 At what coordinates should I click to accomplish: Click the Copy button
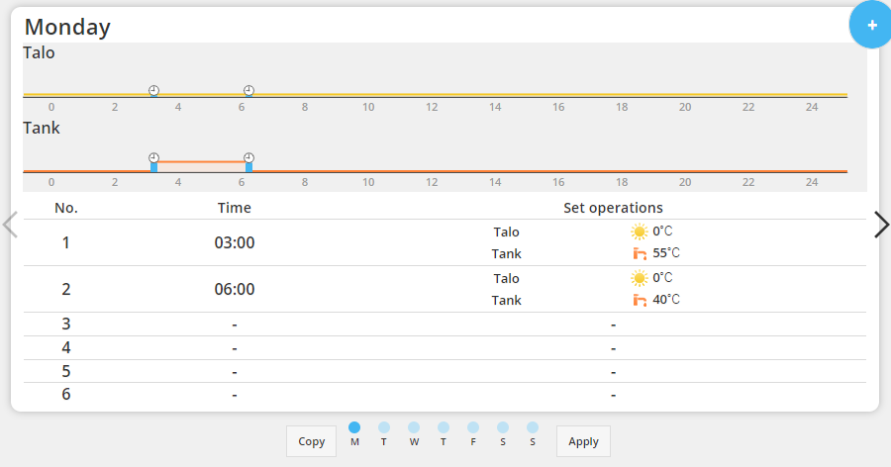pos(312,441)
